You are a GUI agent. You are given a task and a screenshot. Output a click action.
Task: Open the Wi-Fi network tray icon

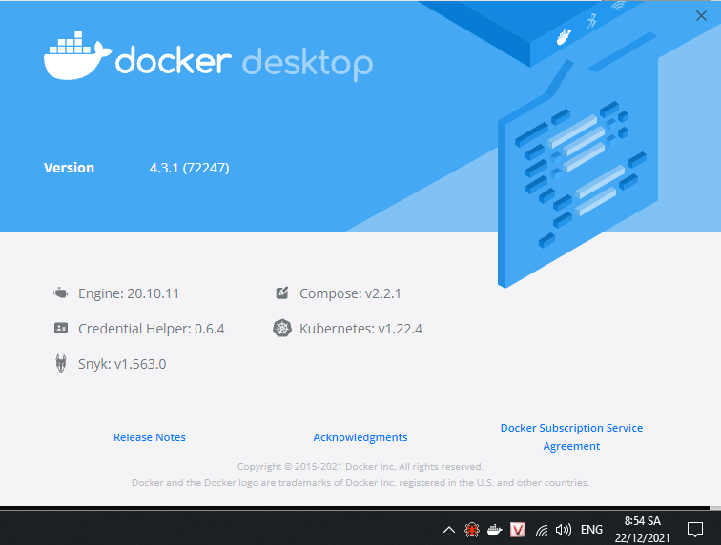point(542,531)
